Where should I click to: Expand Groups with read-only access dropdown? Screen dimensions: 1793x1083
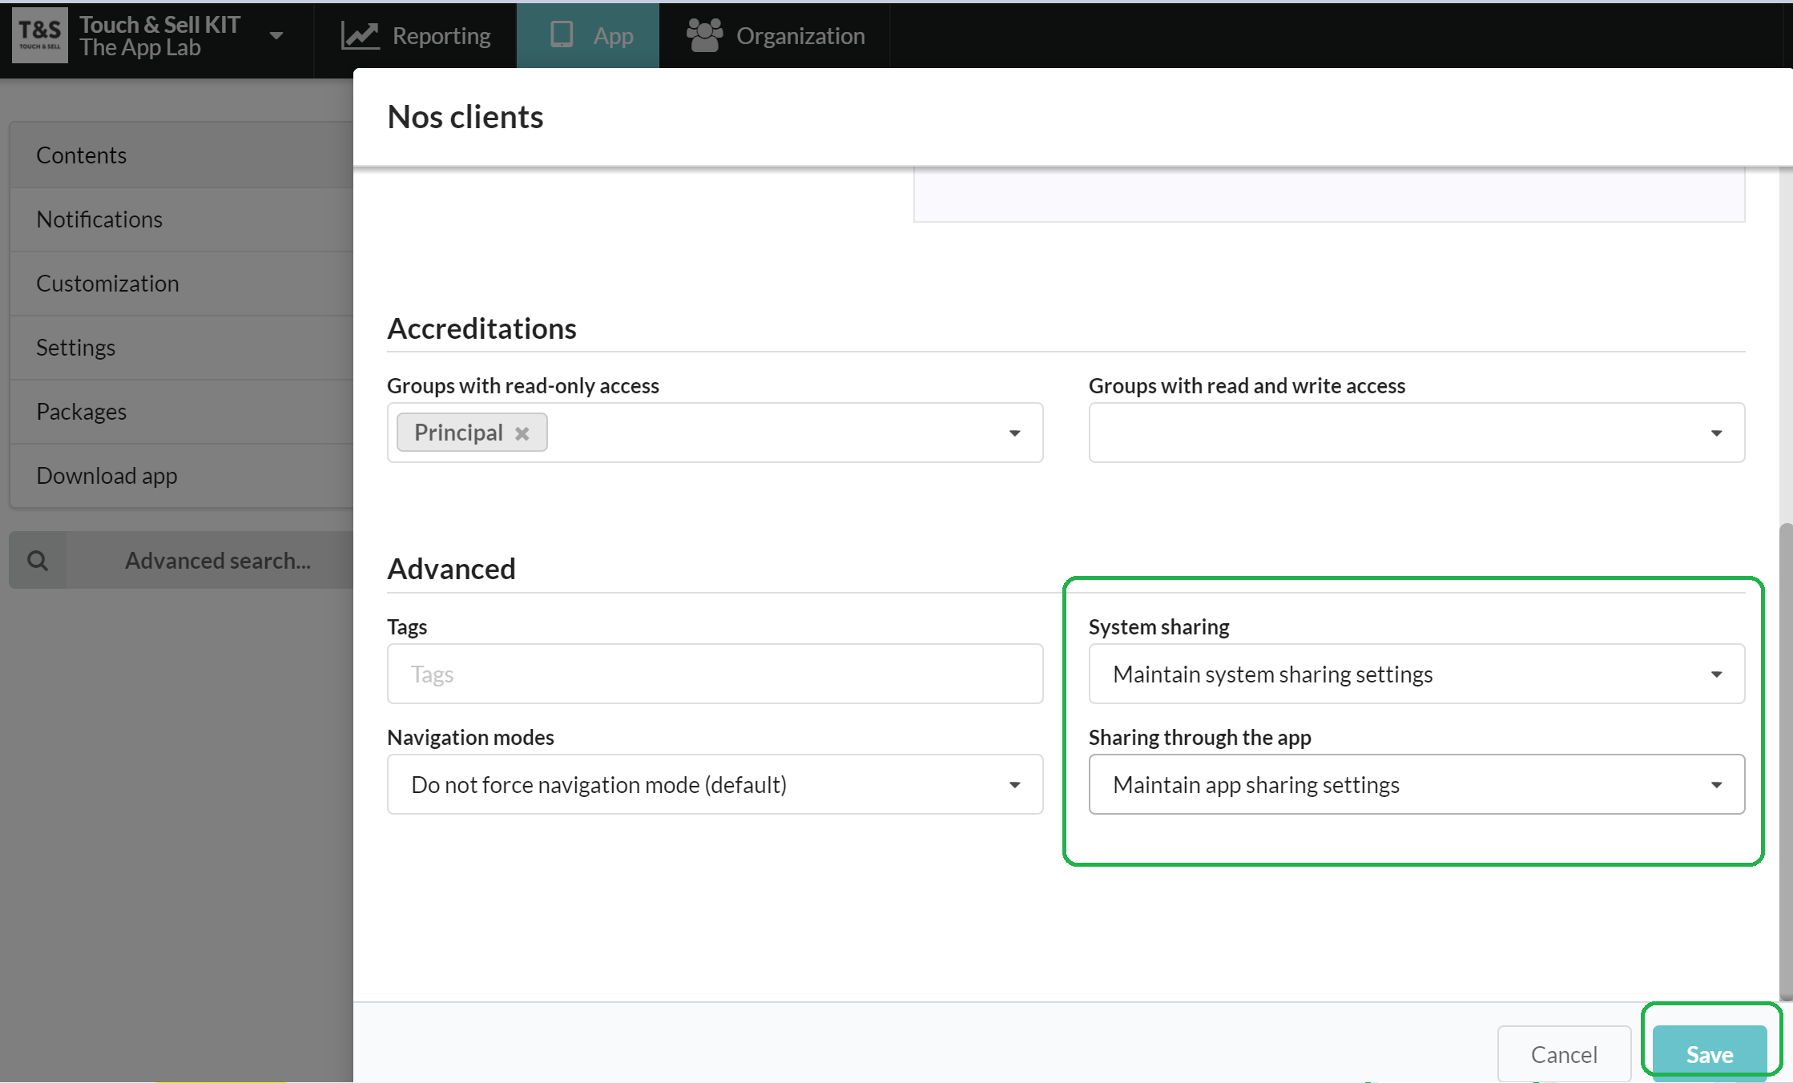click(1014, 433)
